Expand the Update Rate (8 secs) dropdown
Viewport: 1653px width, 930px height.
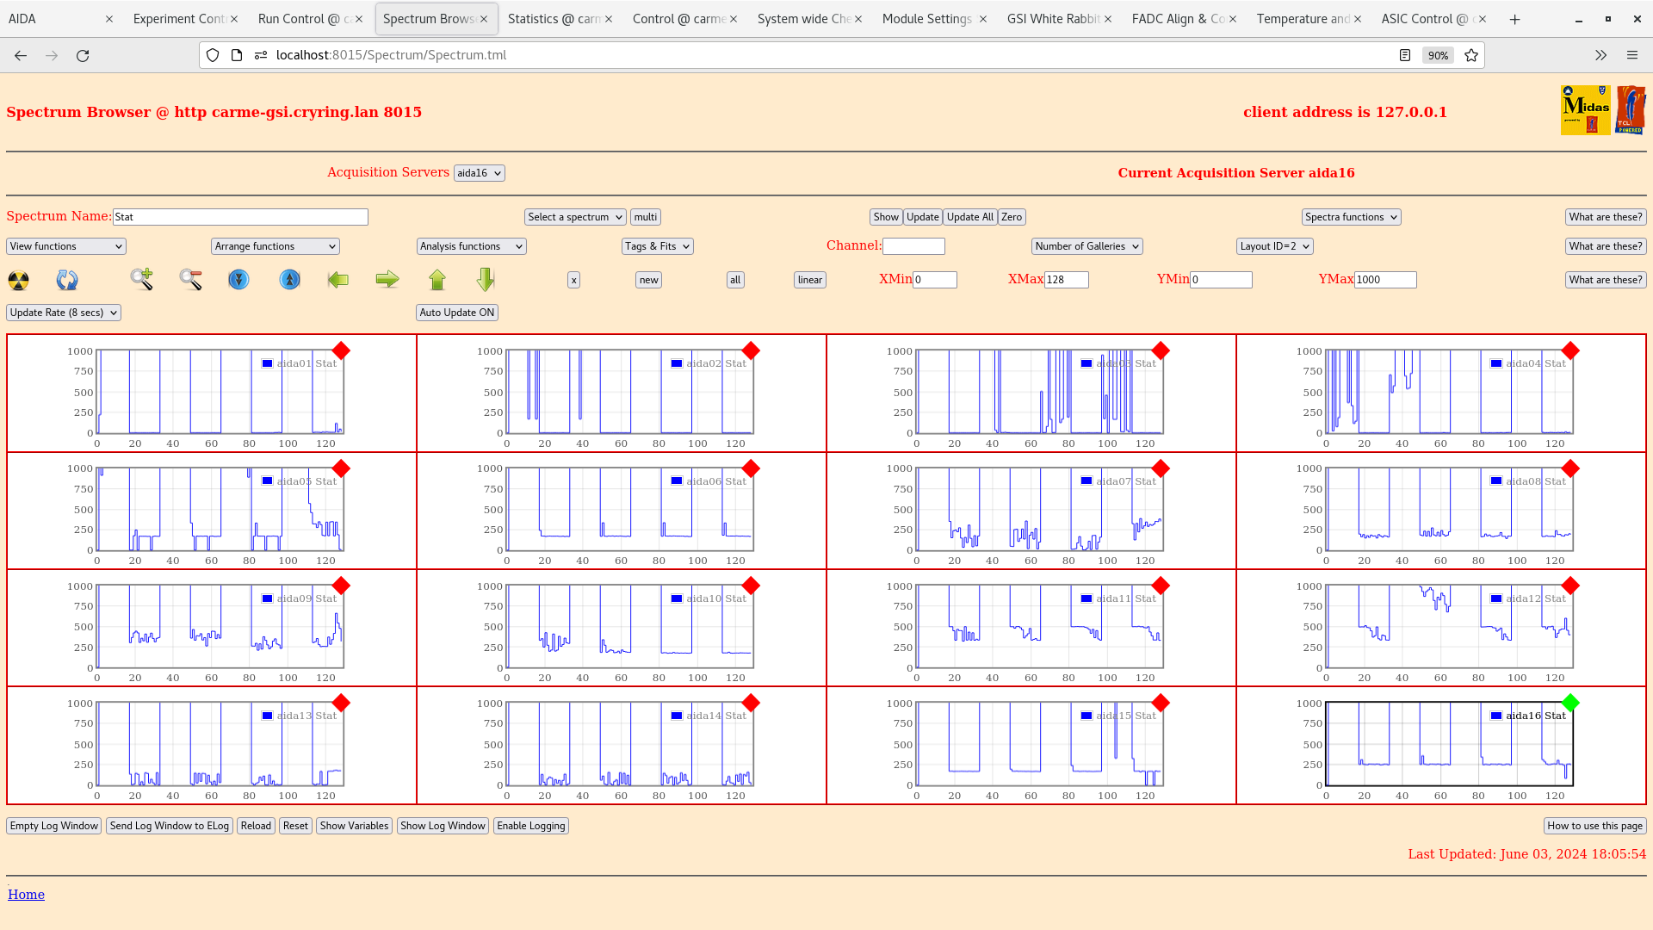tap(64, 313)
